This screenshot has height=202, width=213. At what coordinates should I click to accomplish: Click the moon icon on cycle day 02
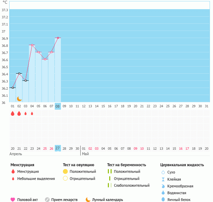(x=19, y=98)
